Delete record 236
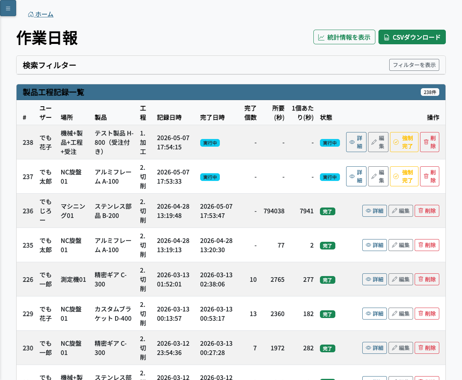The height and width of the screenshot is (380, 462). 427,211
